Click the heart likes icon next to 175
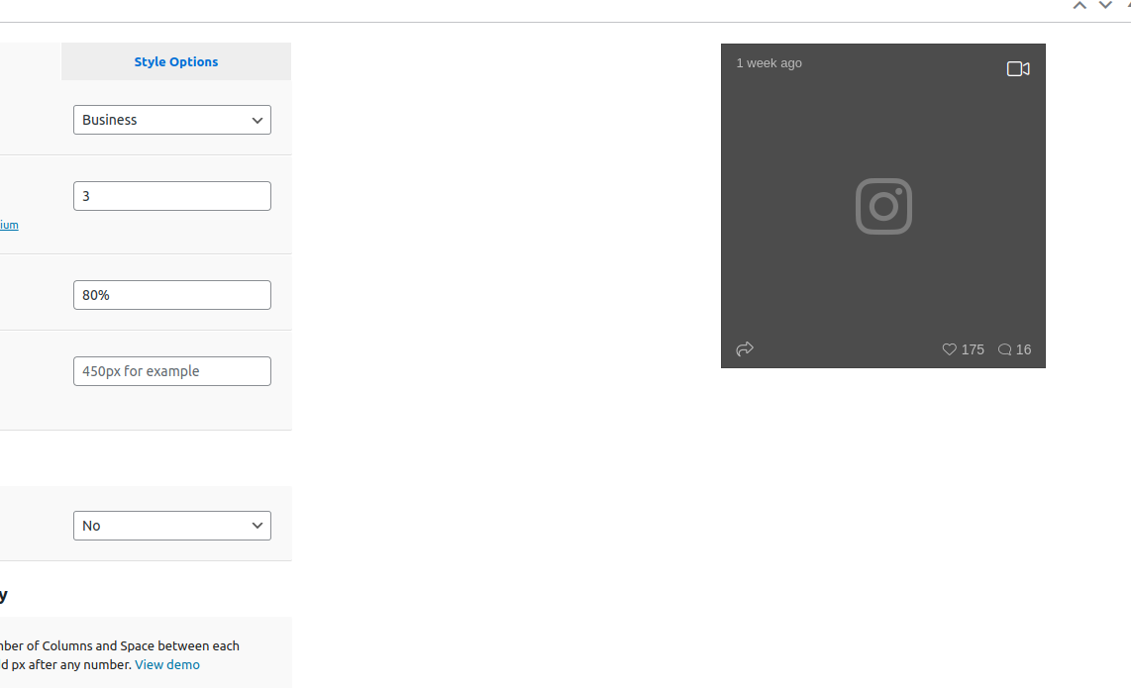The image size is (1131, 688). point(949,349)
